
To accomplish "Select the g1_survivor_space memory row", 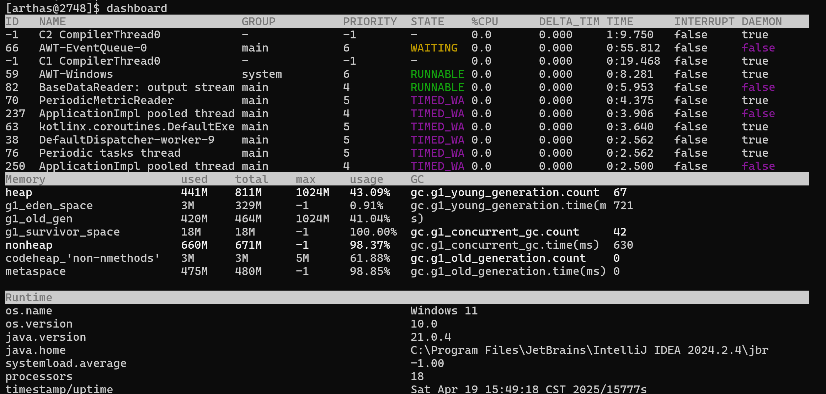I will (63, 232).
